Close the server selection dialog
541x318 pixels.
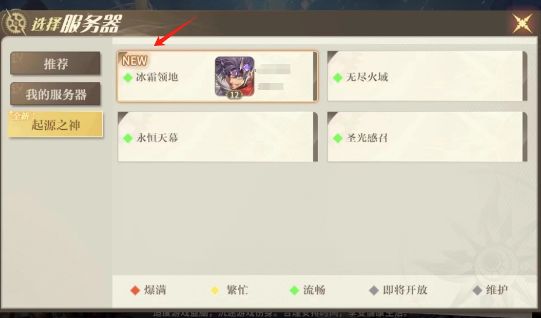(x=522, y=23)
